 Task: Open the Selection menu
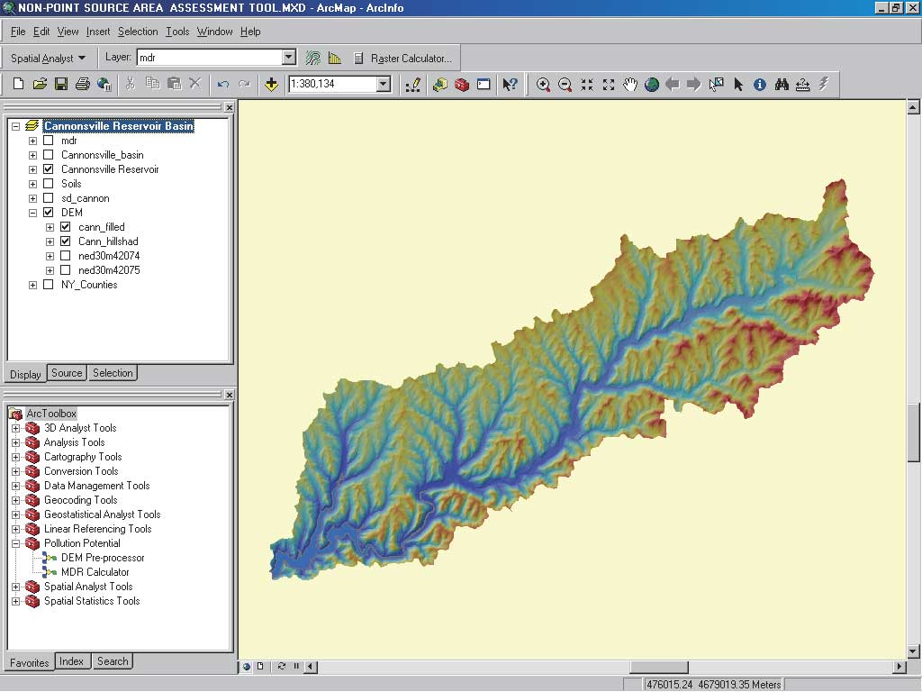tap(138, 32)
